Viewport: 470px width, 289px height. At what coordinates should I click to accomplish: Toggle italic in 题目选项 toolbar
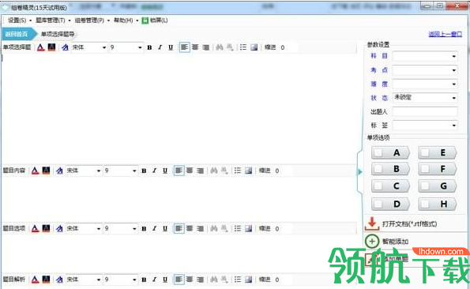click(154, 228)
